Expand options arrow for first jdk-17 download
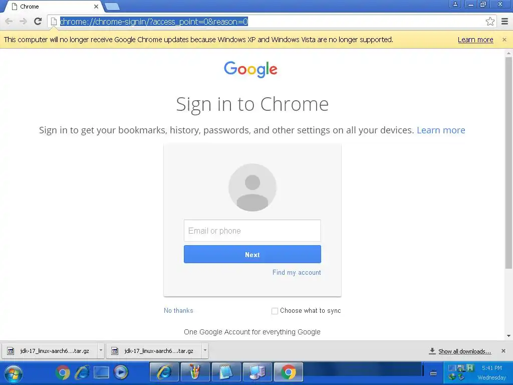513x385 pixels. coord(101,350)
